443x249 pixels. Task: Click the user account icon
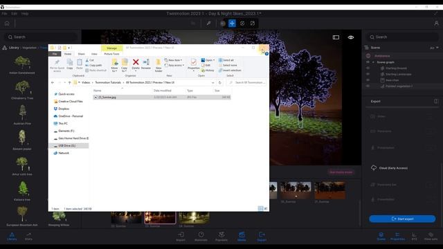[x=436, y=24]
